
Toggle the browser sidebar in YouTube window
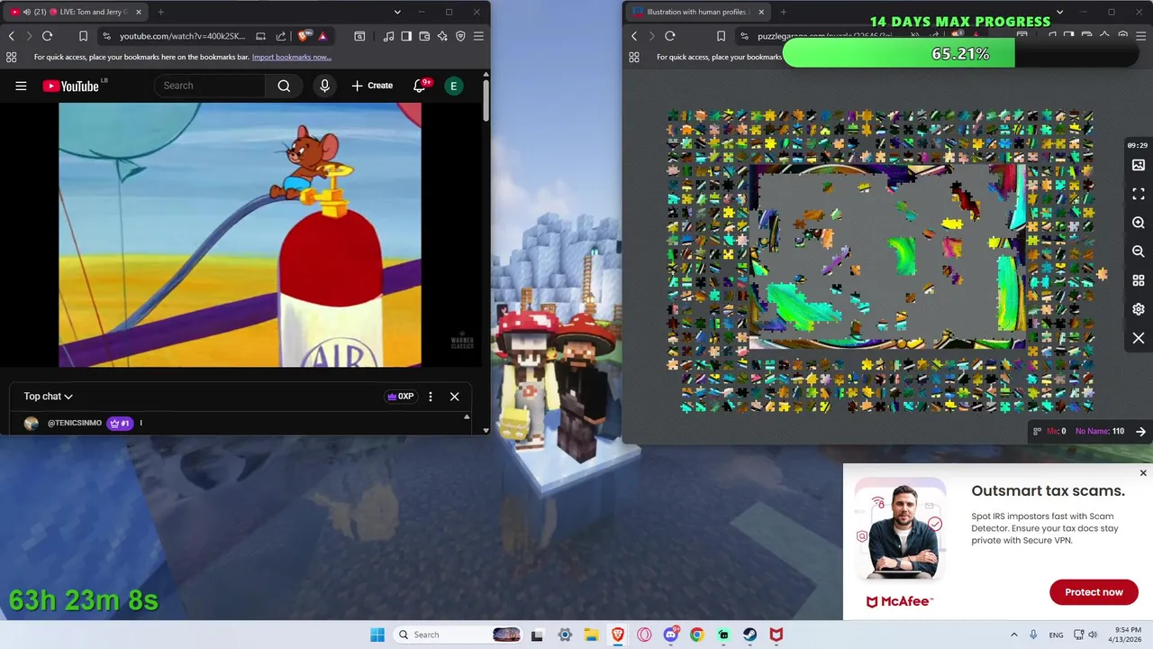tap(406, 36)
